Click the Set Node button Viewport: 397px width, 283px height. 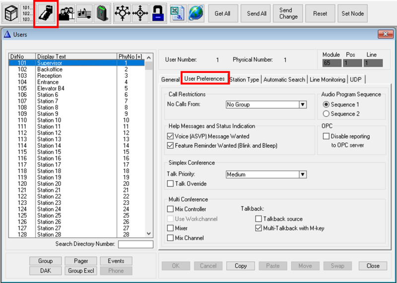pyautogui.click(x=353, y=13)
